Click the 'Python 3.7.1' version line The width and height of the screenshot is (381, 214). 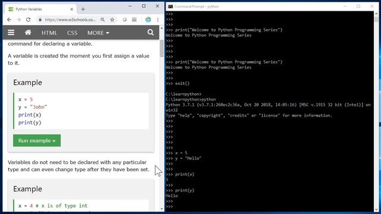point(268,105)
